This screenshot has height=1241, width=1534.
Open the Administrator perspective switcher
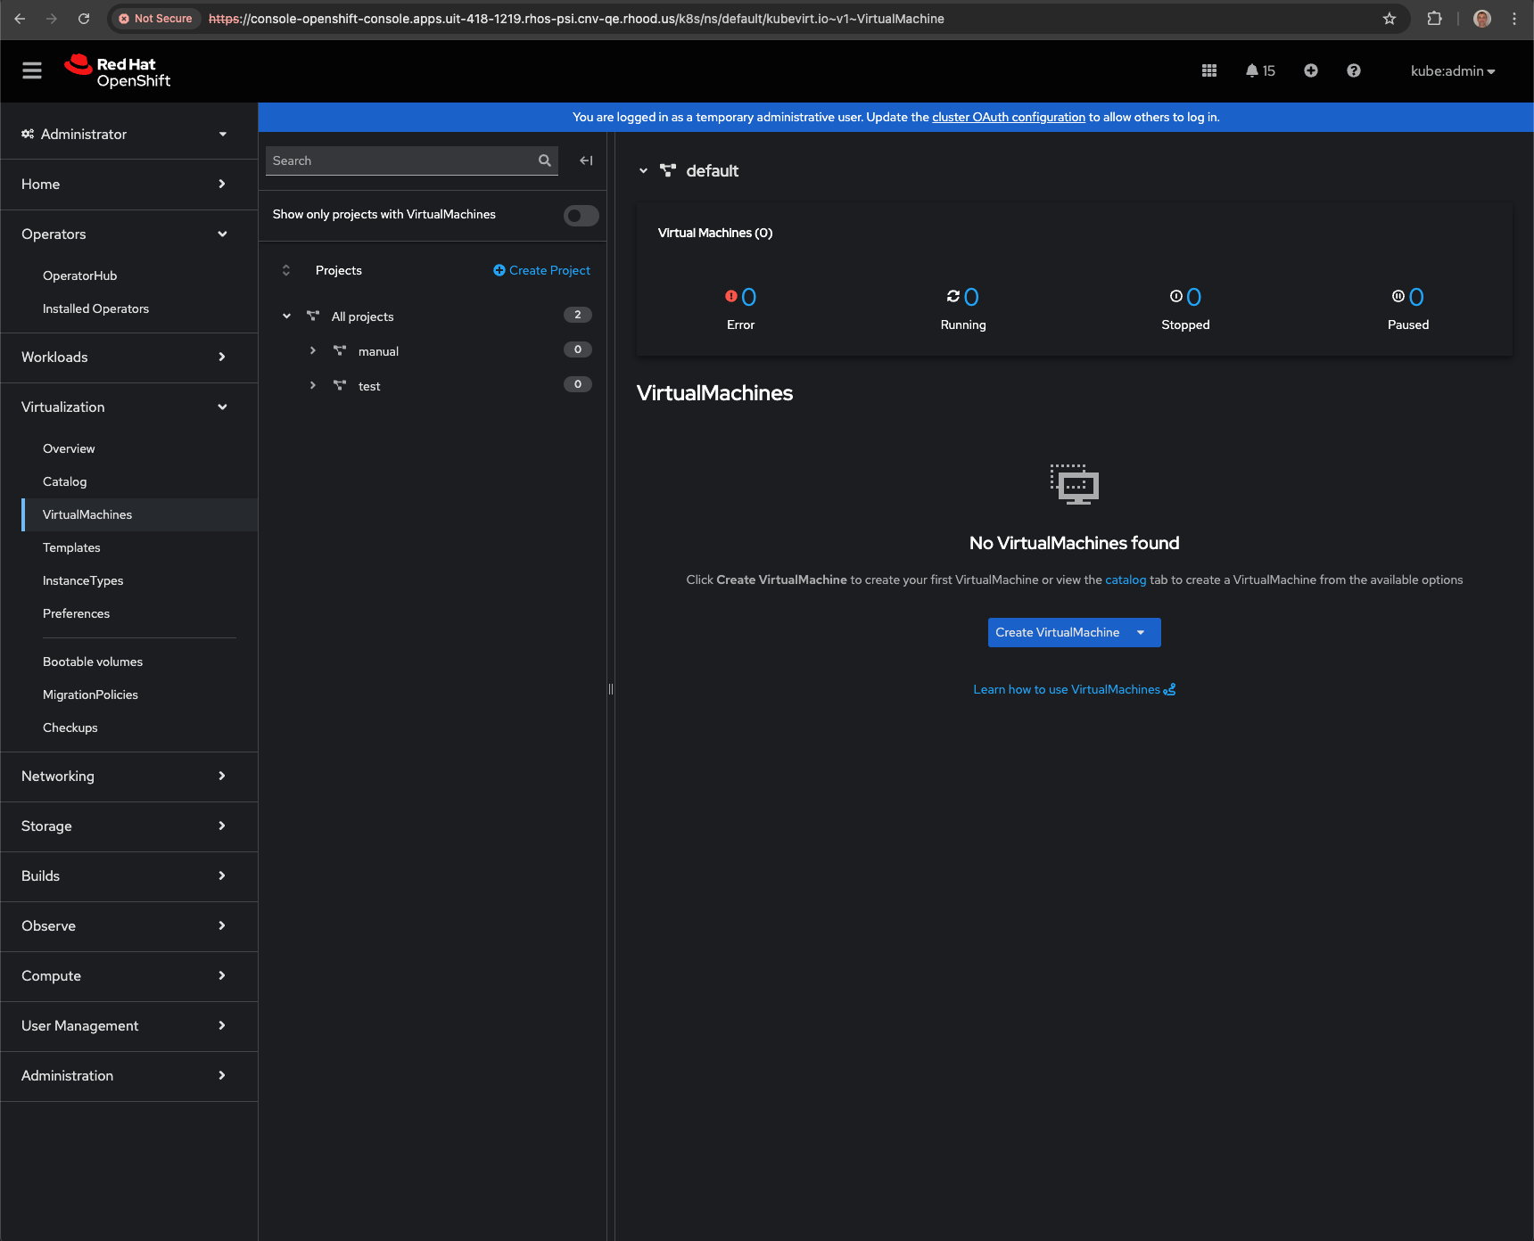click(x=125, y=134)
